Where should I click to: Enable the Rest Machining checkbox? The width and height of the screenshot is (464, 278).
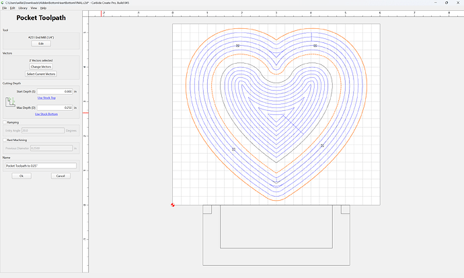tap(5, 140)
